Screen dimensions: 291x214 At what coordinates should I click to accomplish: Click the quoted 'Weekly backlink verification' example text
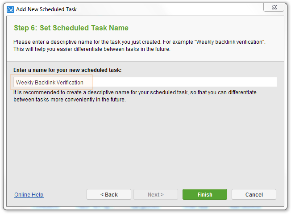click(x=229, y=42)
